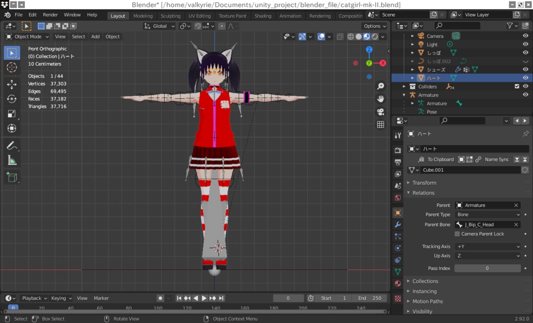Click the camera view icon in viewport sidebar

(x=380, y=111)
